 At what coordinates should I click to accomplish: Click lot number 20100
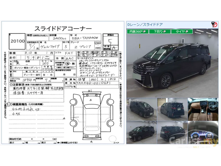pos(17,41)
